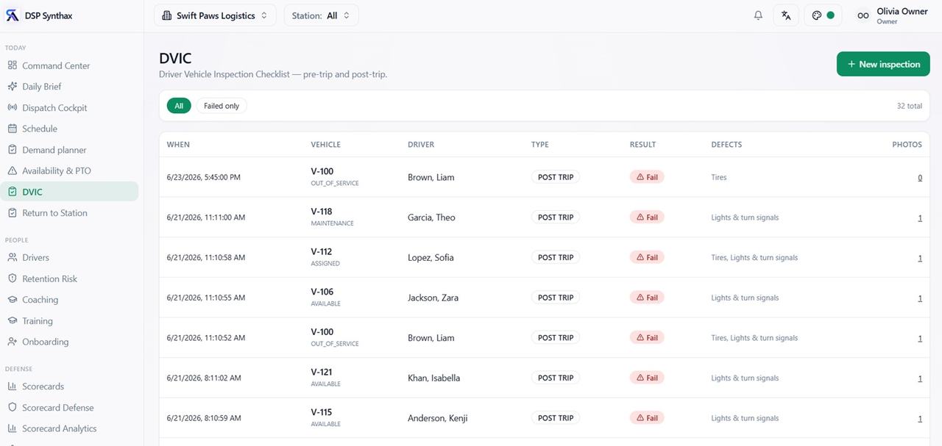Click the warning icon in Brown, Liam 5:45 PM Fail badge
This screenshot has width=942, height=446.
[x=640, y=177]
